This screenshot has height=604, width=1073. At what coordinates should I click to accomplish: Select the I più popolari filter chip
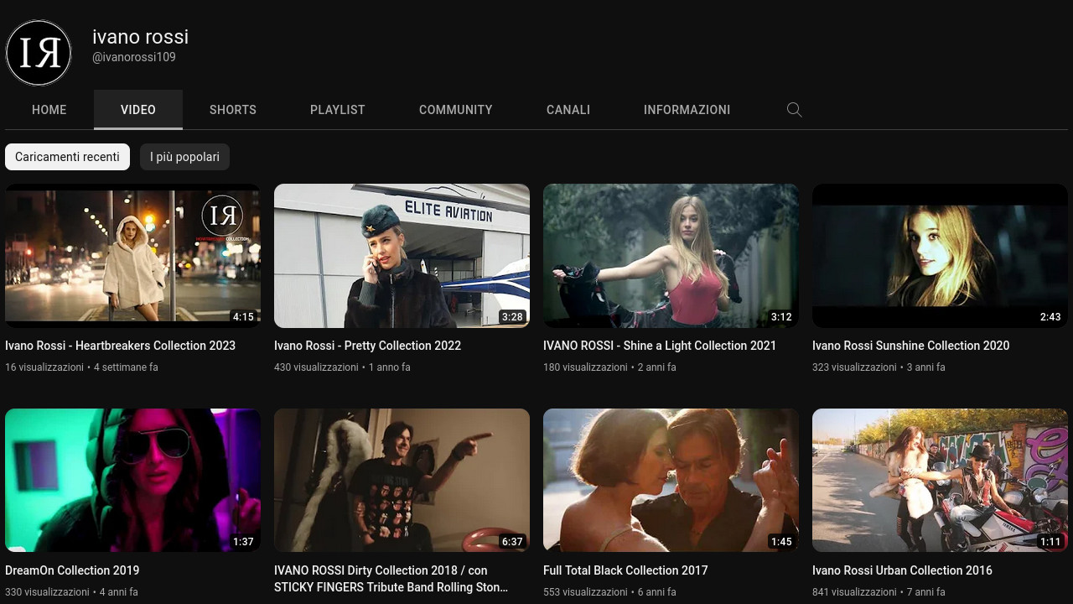pyautogui.click(x=184, y=157)
